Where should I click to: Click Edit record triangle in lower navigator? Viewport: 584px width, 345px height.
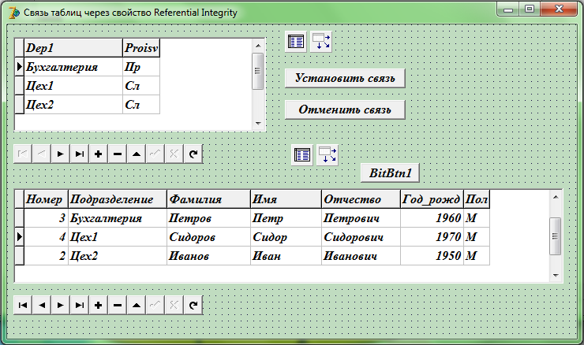[137, 305]
